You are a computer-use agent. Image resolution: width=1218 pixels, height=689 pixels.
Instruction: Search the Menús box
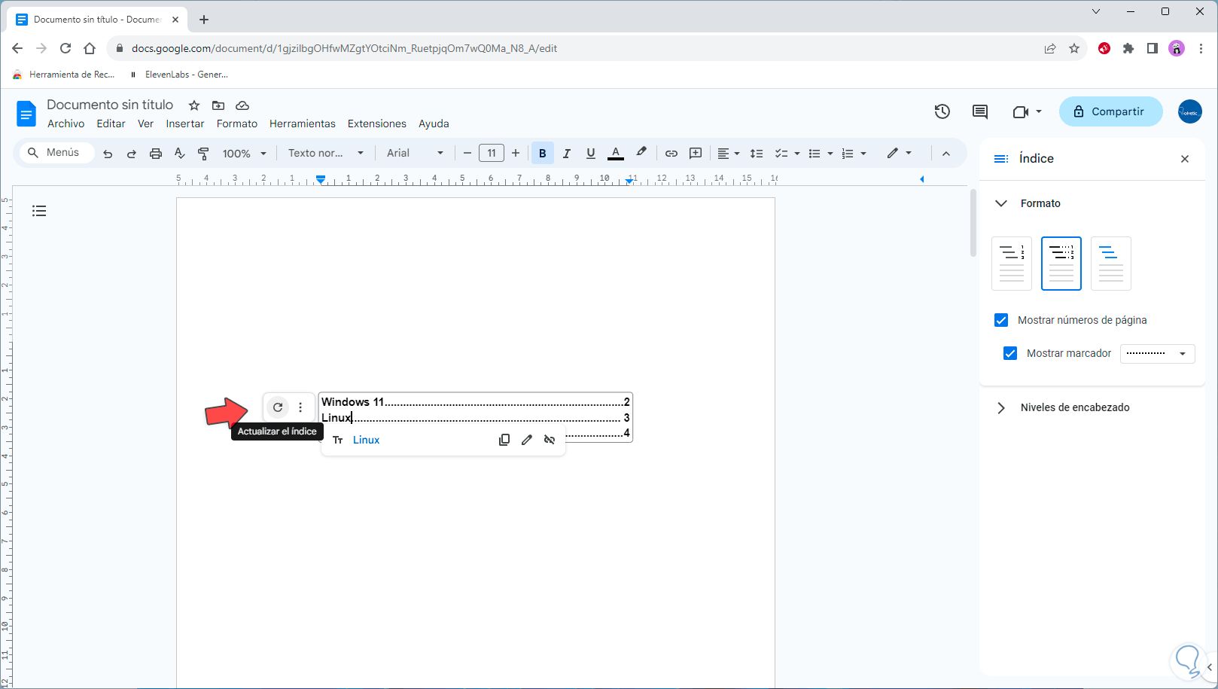pyautogui.click(x=56, y=153)
